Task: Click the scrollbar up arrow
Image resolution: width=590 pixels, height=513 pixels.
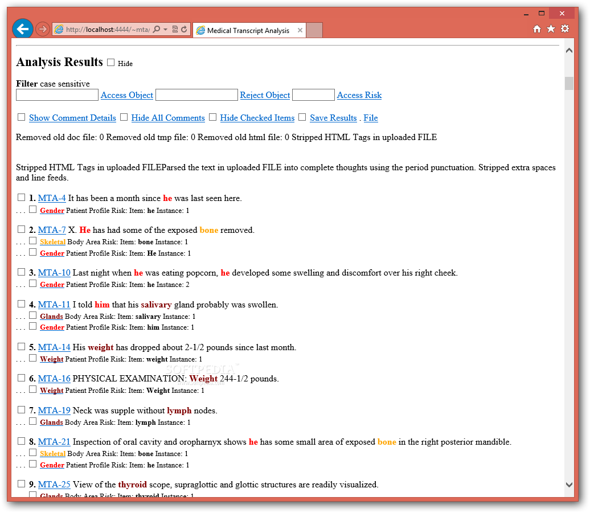Action: [x=569, y=51]
